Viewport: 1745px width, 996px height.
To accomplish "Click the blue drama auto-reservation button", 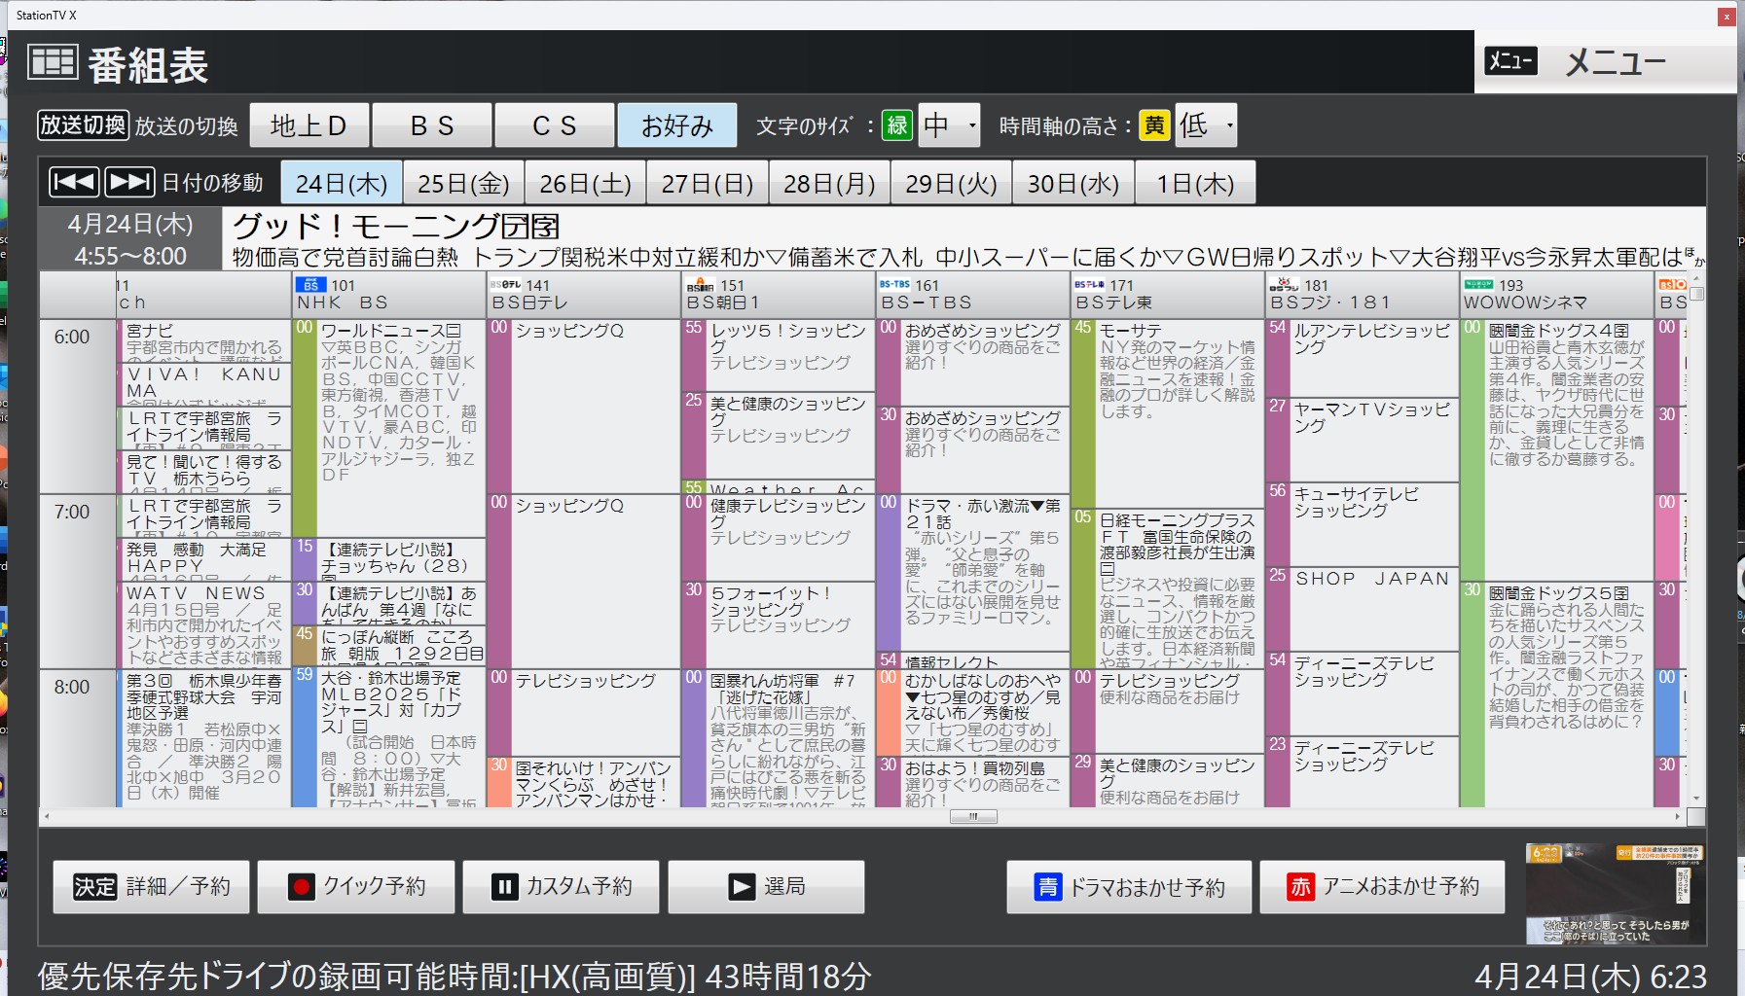I will pos(1129,887).
